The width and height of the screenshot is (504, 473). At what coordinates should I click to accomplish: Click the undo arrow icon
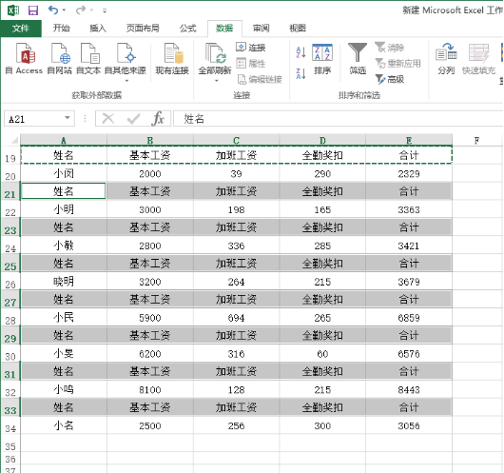click(53, 10)
